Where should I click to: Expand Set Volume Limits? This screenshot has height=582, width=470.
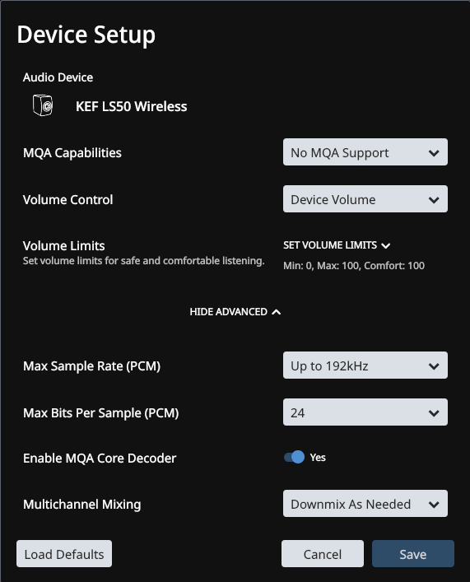pyautogui.click(x=337, y=245)
